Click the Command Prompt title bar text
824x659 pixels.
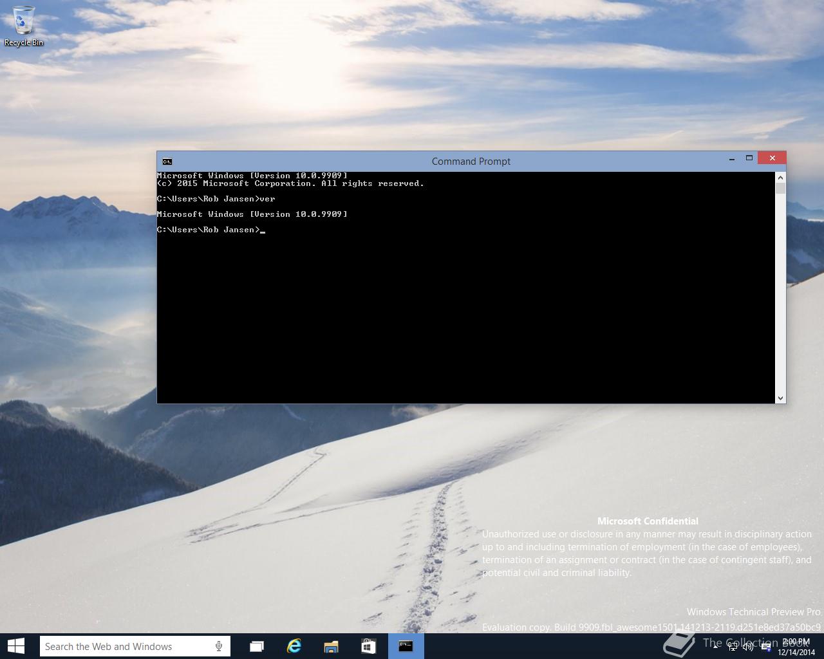click(x=471, y=162)
